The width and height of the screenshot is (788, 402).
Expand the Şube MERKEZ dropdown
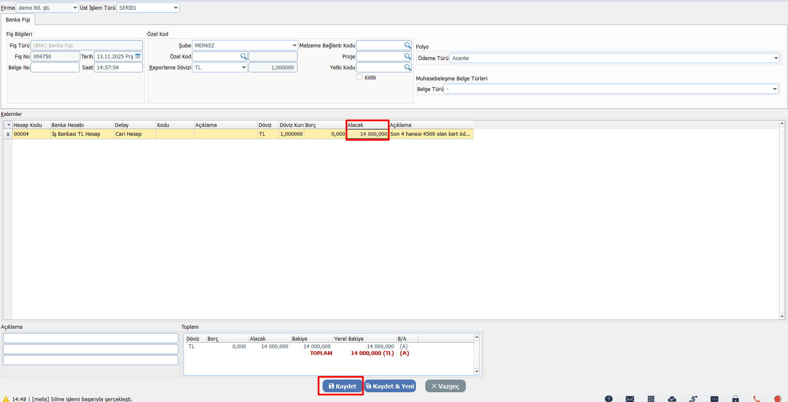295,45
